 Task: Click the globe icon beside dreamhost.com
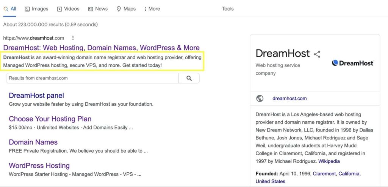(260, 99)
